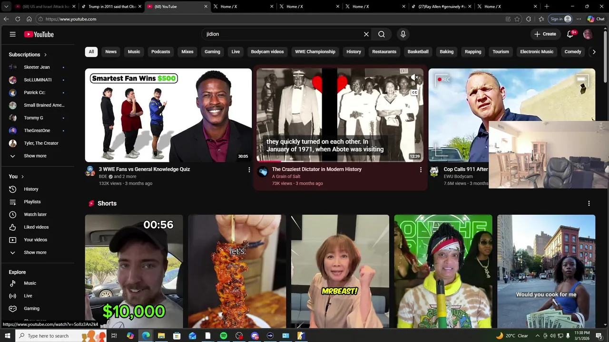Screen dimensions: 609x342
Task: Select the Mixes filter chip
Action: coord(187,52)
